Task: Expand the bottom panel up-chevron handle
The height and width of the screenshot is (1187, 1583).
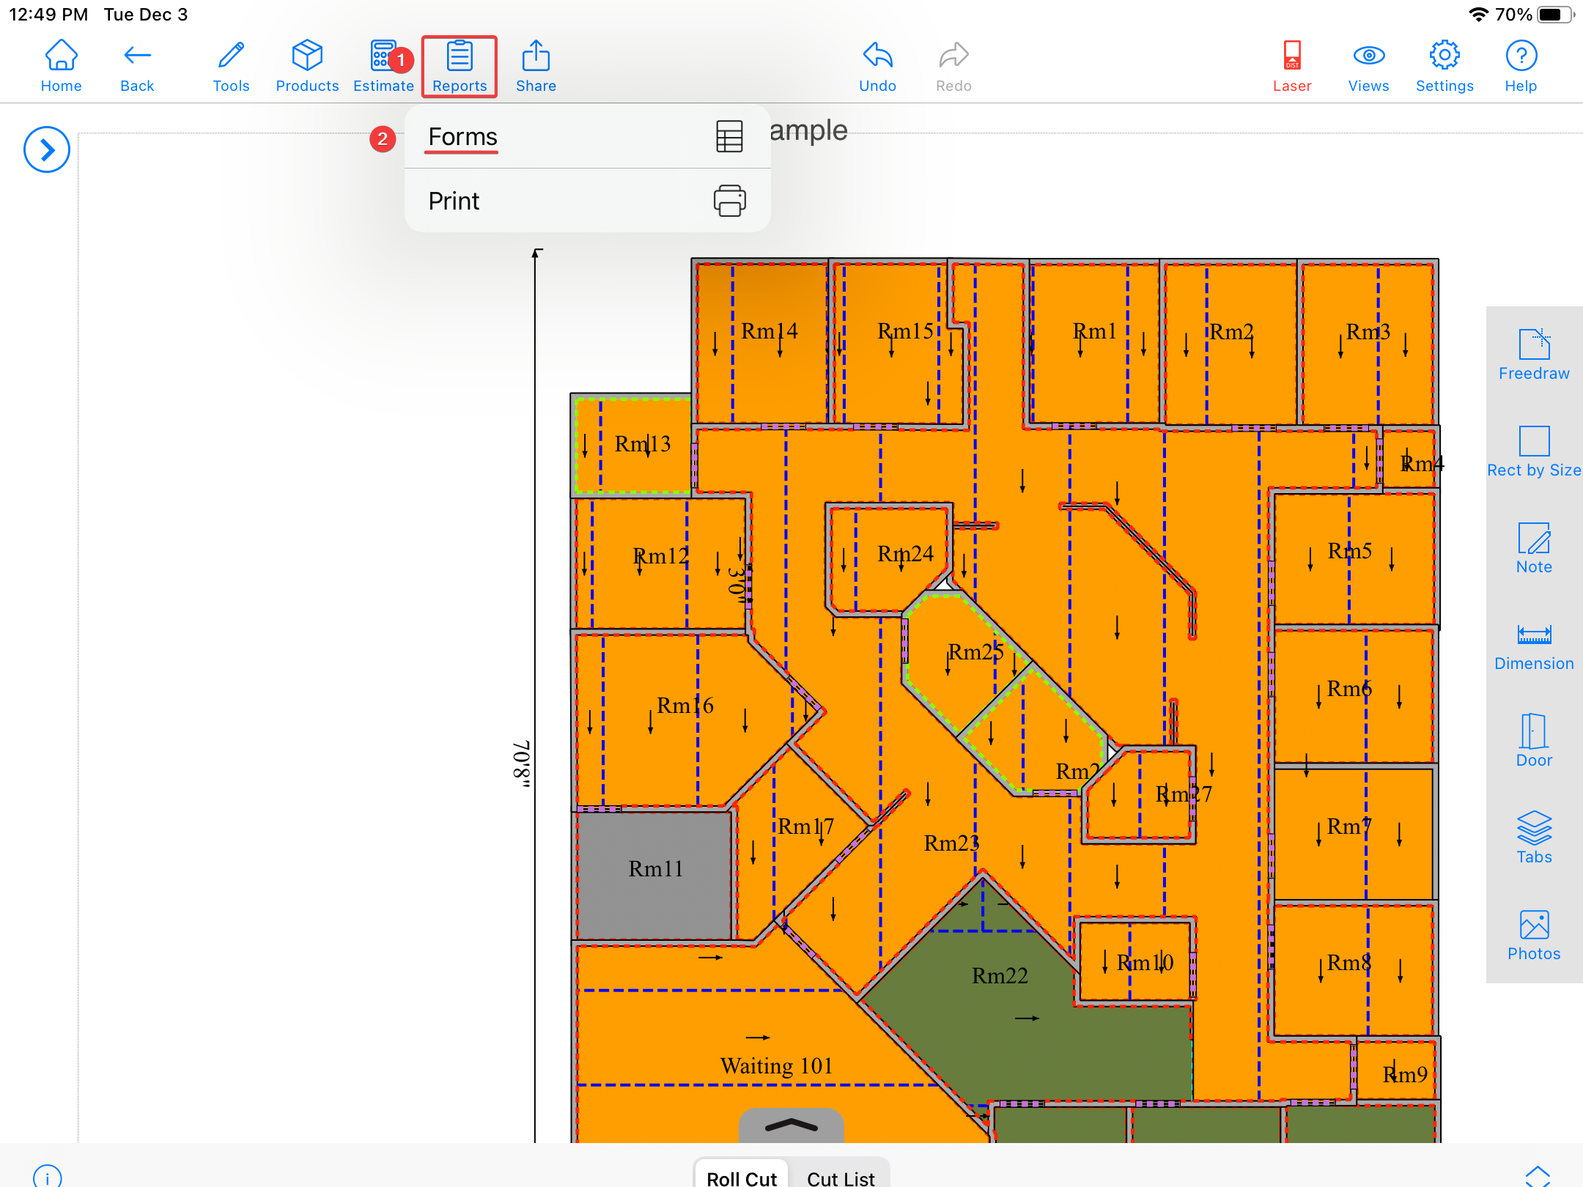Action: pos(791,1125)
